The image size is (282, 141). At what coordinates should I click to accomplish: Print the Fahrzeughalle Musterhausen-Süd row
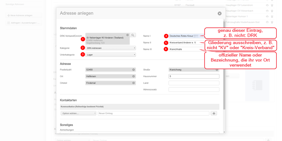tap(267, 22)
